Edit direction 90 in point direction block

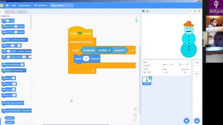coord(22,65)
